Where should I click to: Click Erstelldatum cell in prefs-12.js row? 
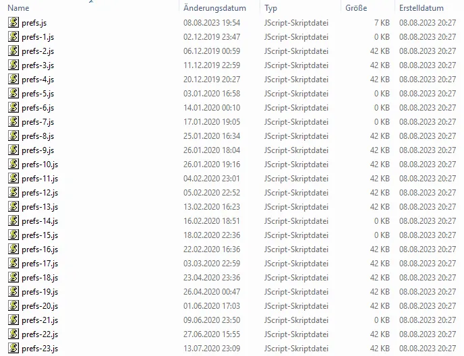point(428,193)
